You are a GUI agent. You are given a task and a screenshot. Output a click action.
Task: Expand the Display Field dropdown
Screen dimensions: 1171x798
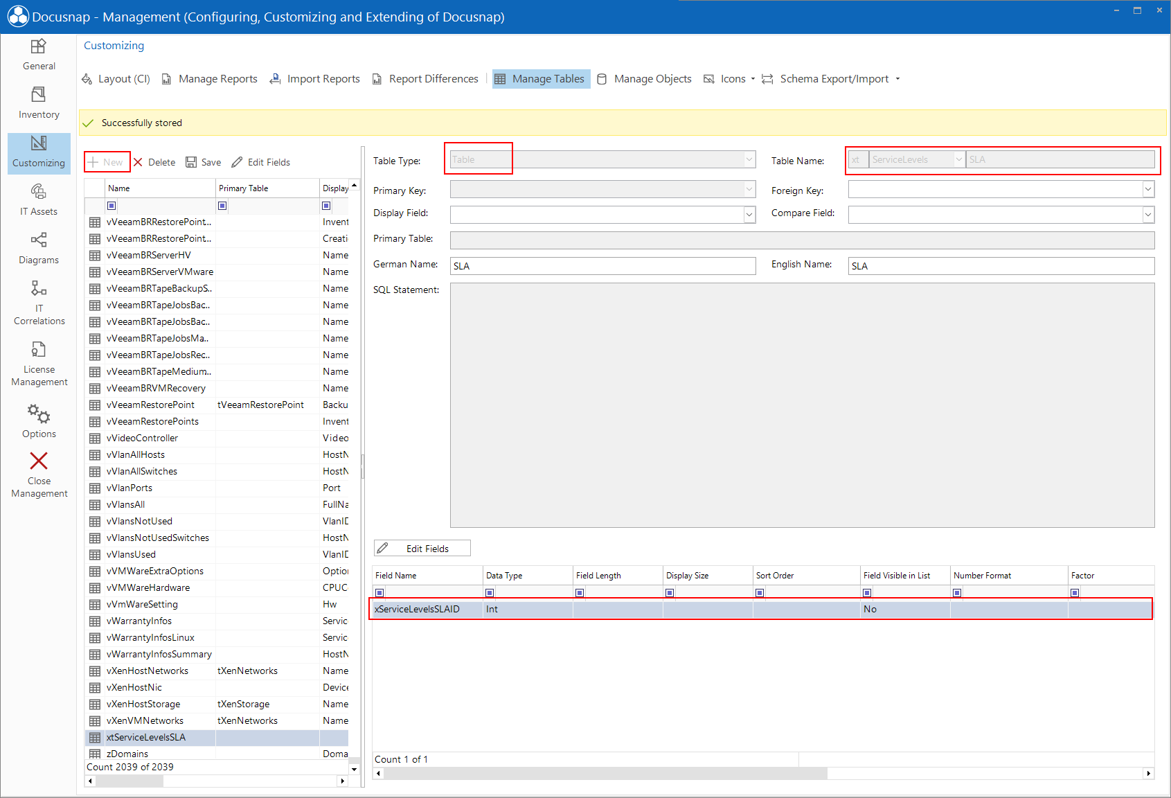(749, 215)
